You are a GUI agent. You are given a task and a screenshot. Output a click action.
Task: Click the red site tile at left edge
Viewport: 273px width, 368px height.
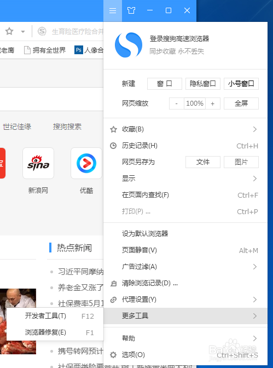coord(3,163)
